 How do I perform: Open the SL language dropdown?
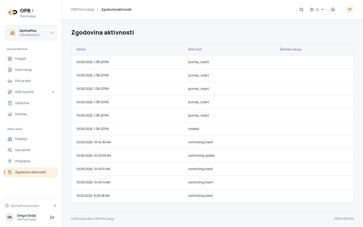(317, 10)
